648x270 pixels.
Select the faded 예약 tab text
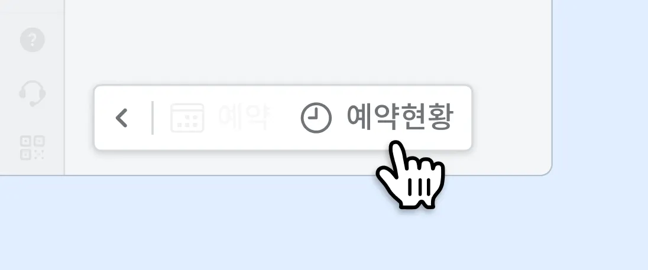point(244,118)
